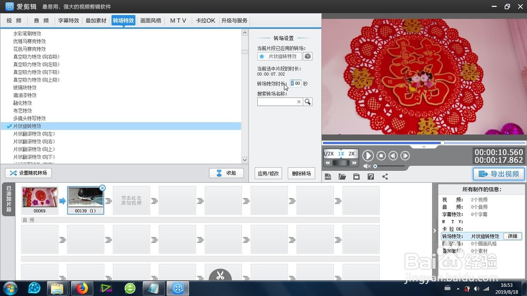Click the transition duration input field
The image size is (527, 296).
pyautogui.click(x=296, y=83)
